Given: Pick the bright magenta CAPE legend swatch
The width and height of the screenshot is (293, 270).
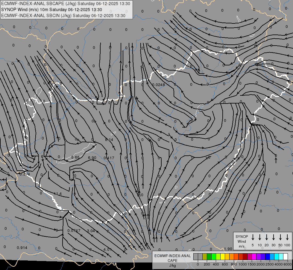Looking at the screenshot, I should pyautogui.click(x=254, y=256).
